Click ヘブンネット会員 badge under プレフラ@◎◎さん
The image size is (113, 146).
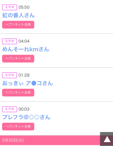18,127
